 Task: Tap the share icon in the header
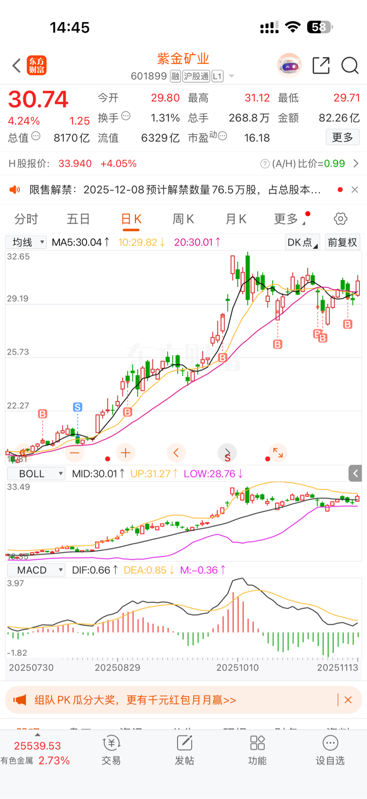[321, 66]
